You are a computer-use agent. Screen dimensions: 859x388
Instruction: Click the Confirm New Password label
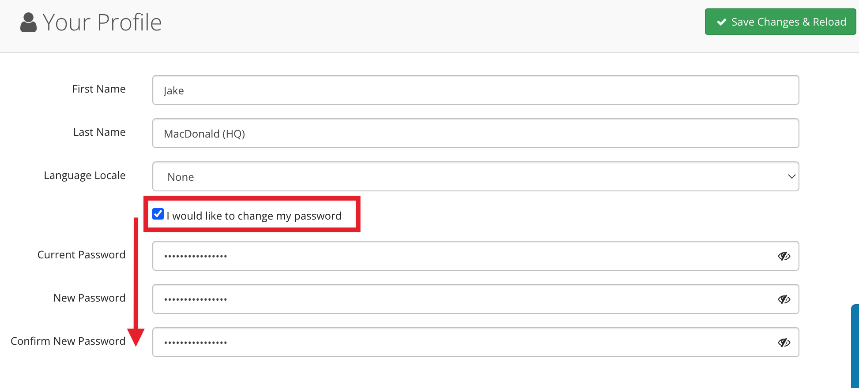[68, 341]
